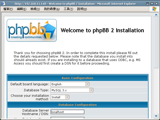This screenshot has width=160, height=120.
Task: Click the Choose your installation method label
Action: pyautogui.click(x=30, y=97)
